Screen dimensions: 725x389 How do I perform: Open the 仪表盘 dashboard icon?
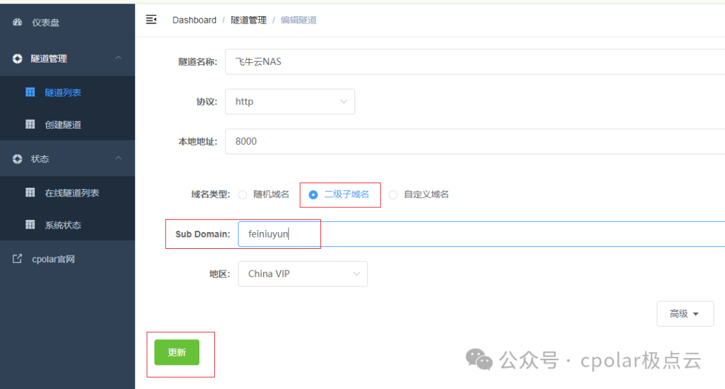click(17, 22)
